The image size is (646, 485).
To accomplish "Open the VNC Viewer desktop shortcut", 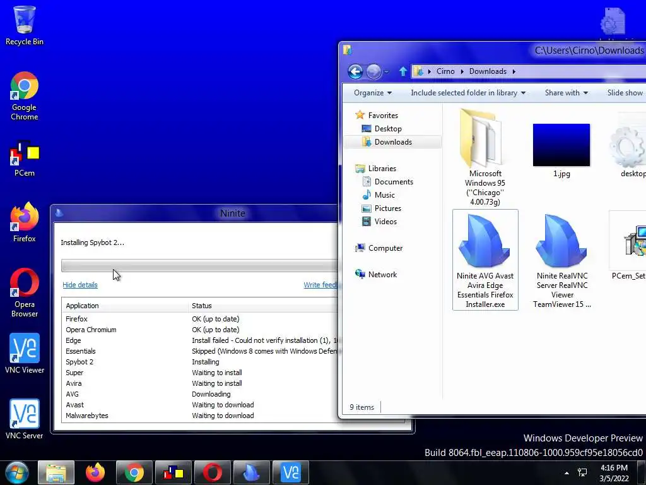I will [x=25, y=353].
